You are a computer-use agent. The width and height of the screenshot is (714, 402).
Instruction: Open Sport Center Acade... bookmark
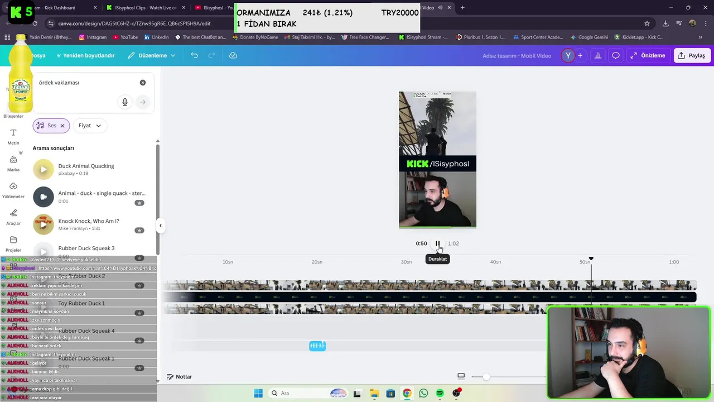(538, 37)
